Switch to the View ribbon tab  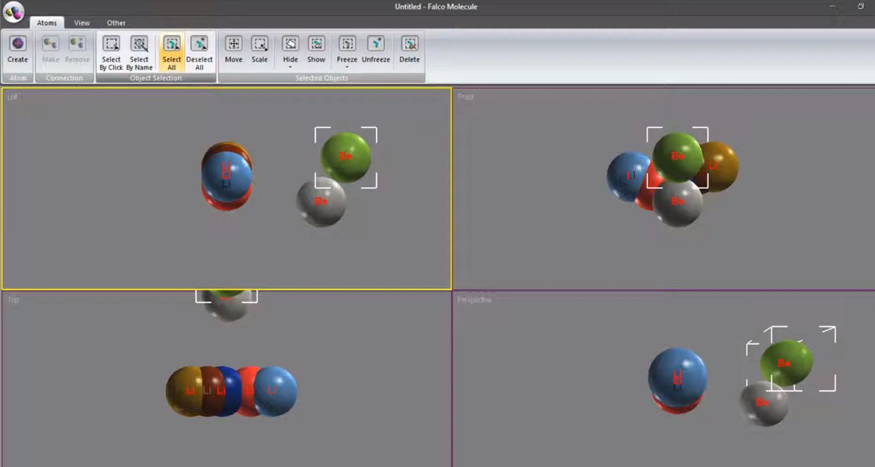82,23
